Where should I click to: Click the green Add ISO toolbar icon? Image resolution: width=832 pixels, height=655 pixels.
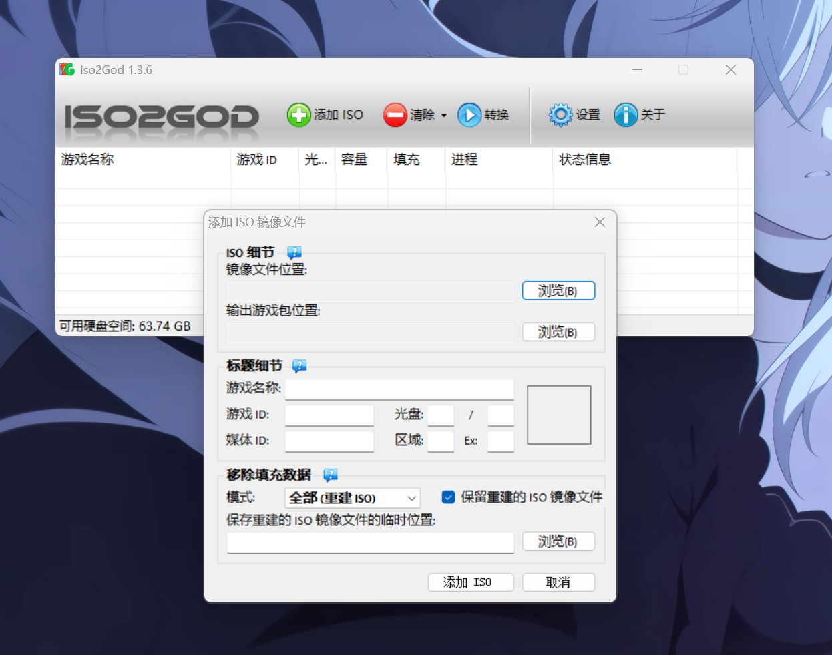[298, 115]
